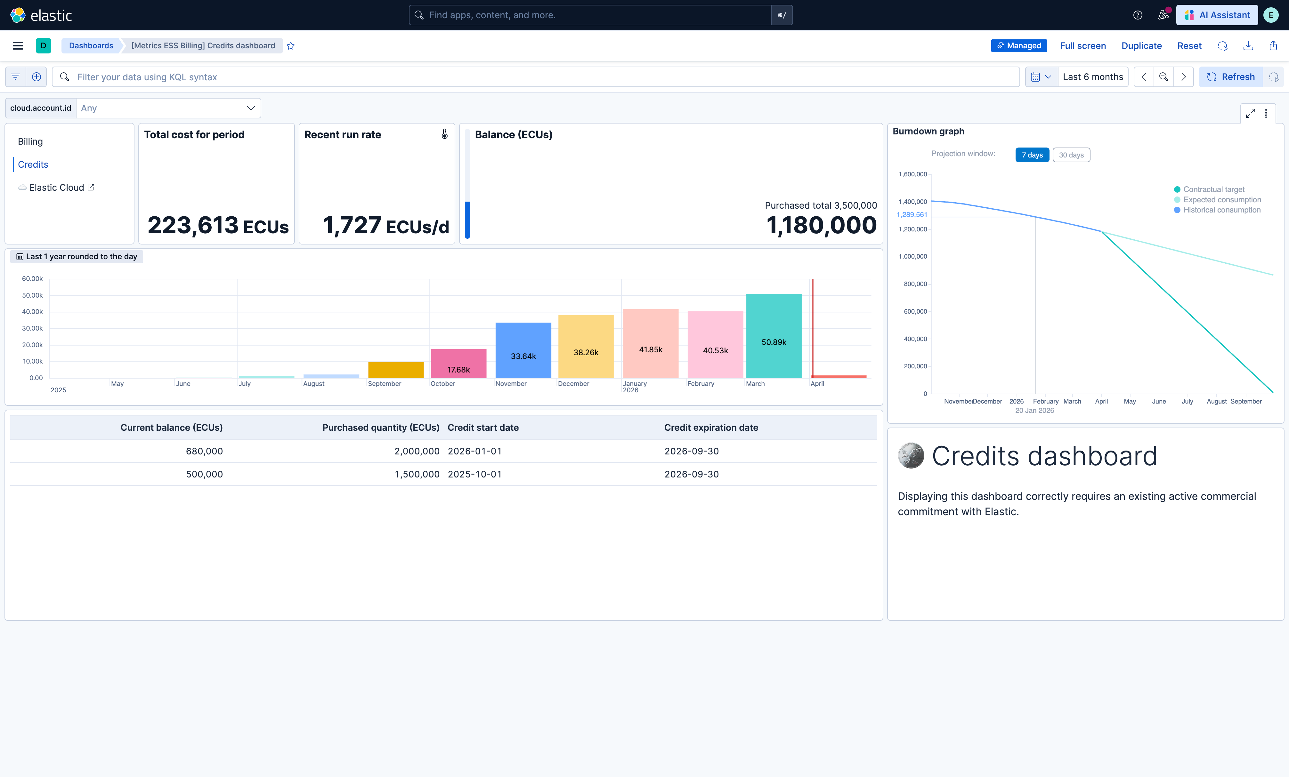
Task: Click the November 33.64k blue bar
Action: pyautogui.click(x=523, y=350)
